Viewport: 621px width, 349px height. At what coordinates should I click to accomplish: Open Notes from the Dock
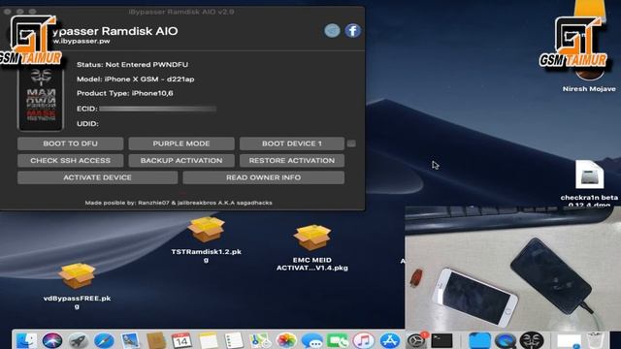[208, 340]
